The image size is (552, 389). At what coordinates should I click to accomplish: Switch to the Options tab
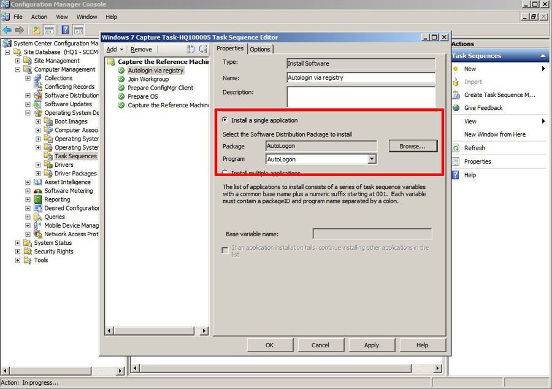tap(260, 49)
